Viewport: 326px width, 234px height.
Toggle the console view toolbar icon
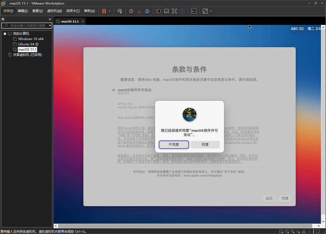click(194, 11)
